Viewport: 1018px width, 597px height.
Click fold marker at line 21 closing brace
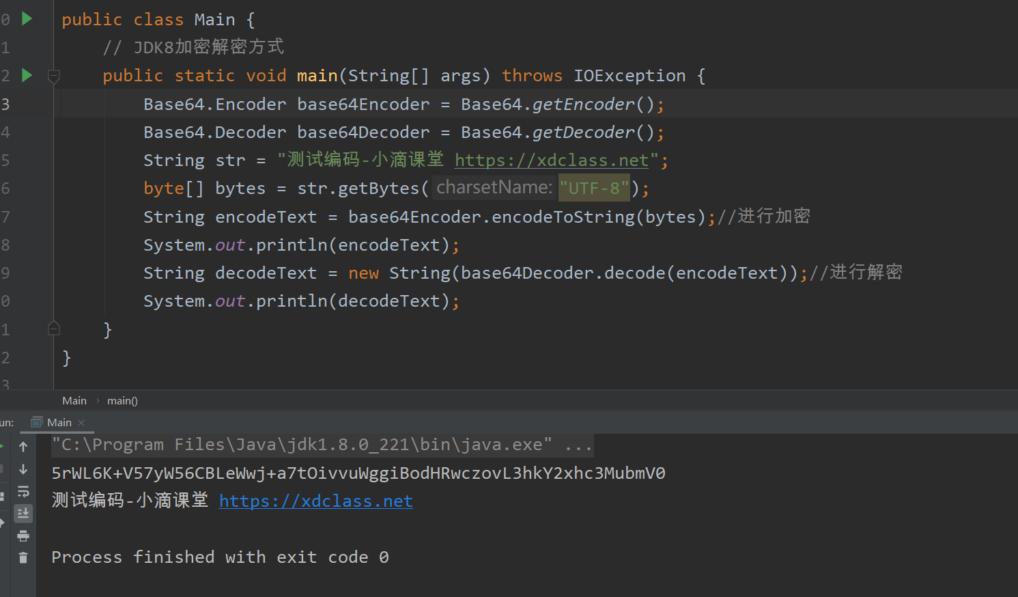[x=53, y=329]
